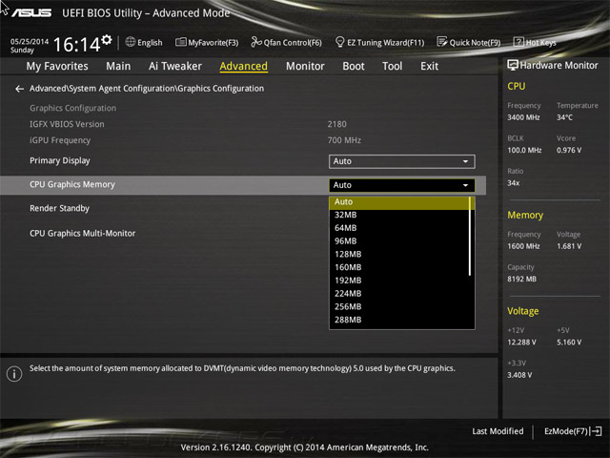Image resolution: width=610 pixels, height=458 pixels.
Task: Click the Hot Keys question mark icon
Action: (518, 42)
